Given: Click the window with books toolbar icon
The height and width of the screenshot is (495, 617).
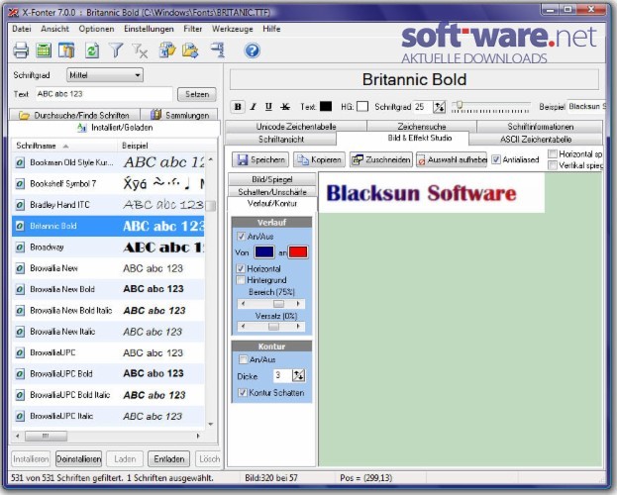Looking at the screenshot, I should click(66, 50).
